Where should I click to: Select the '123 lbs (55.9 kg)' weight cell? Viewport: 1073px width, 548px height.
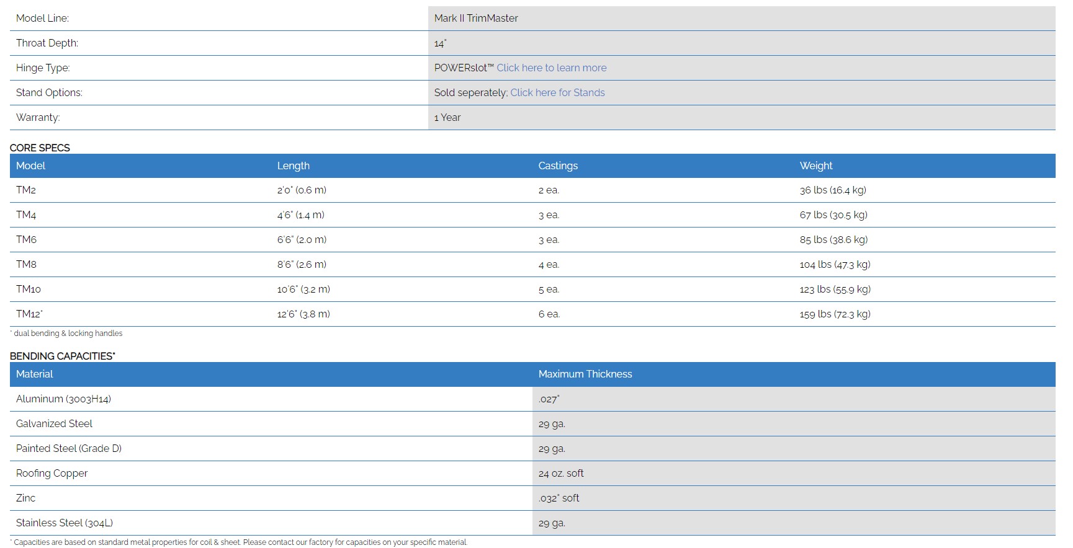coord(835,289)
